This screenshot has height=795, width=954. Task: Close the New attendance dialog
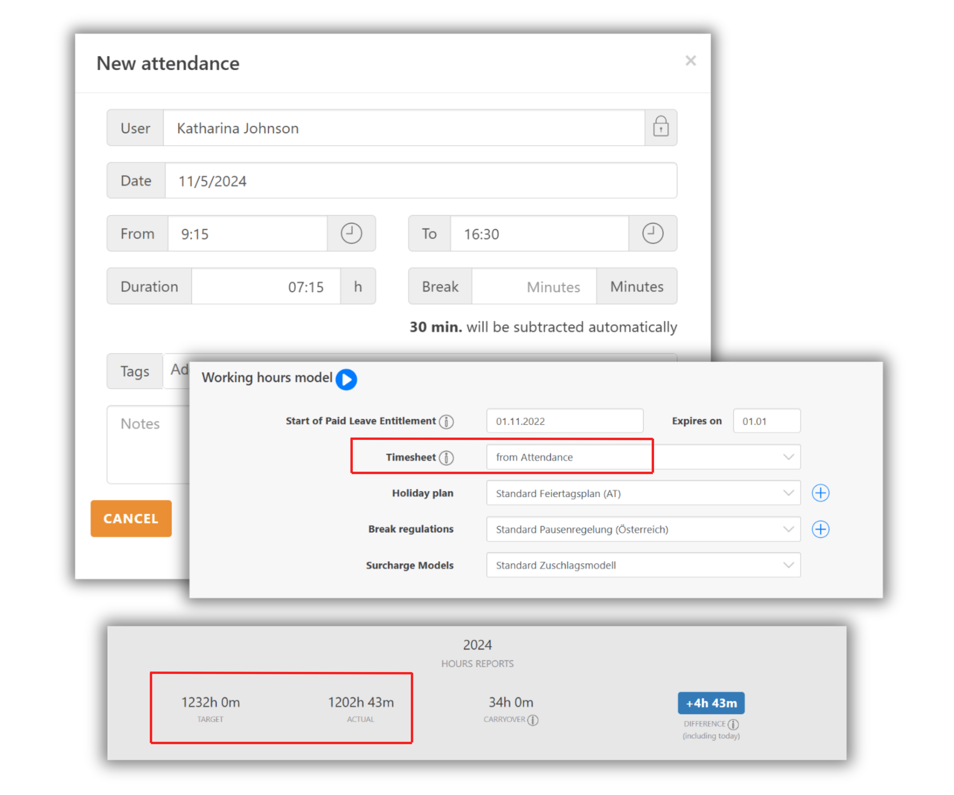(690, 61)
